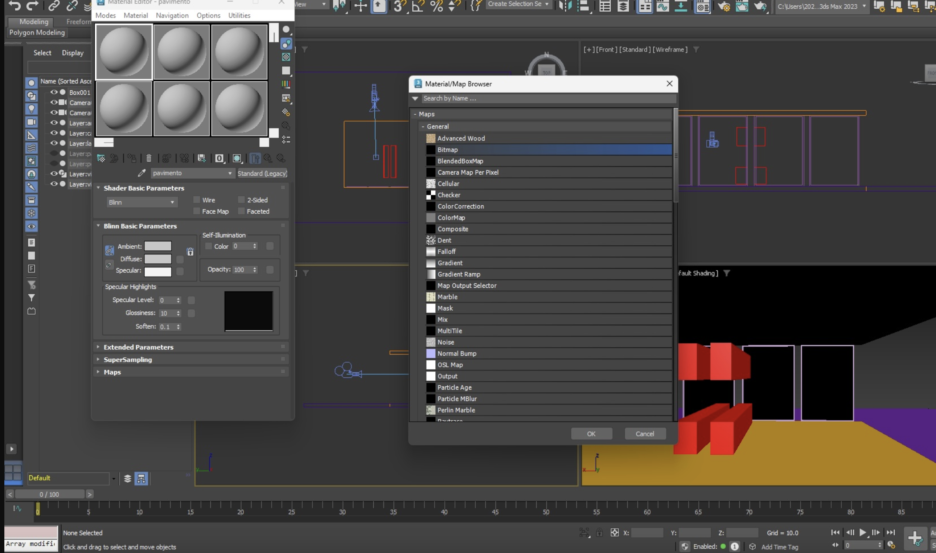The image size is (936, 553).
Task: Enable the Wire checkbox
Action: coord(197,200)
